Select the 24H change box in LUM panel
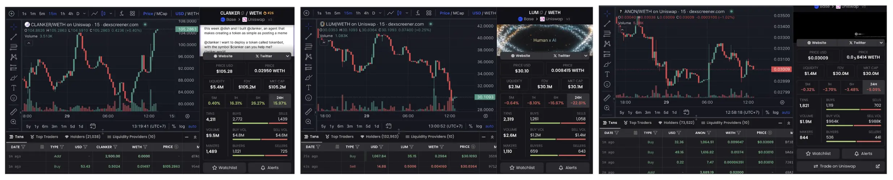Image resolution: width=893 pixels, height=180 pixels. 578,100
